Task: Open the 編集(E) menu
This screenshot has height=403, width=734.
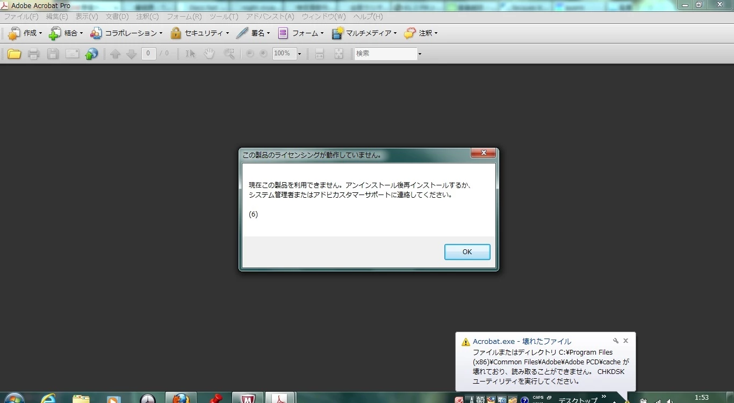Action: tap(57, 17)
